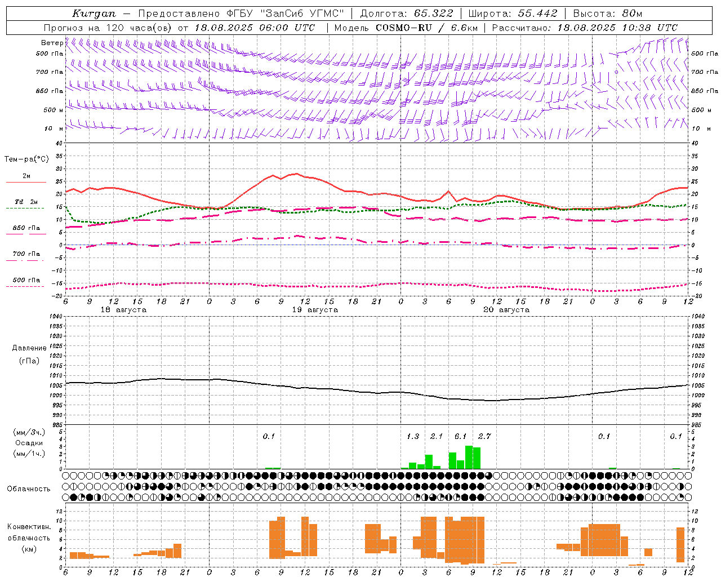The width and height of the screenshot is (721, 577).
Task: Click the "19 августа" date label
Action: [315, 310]
